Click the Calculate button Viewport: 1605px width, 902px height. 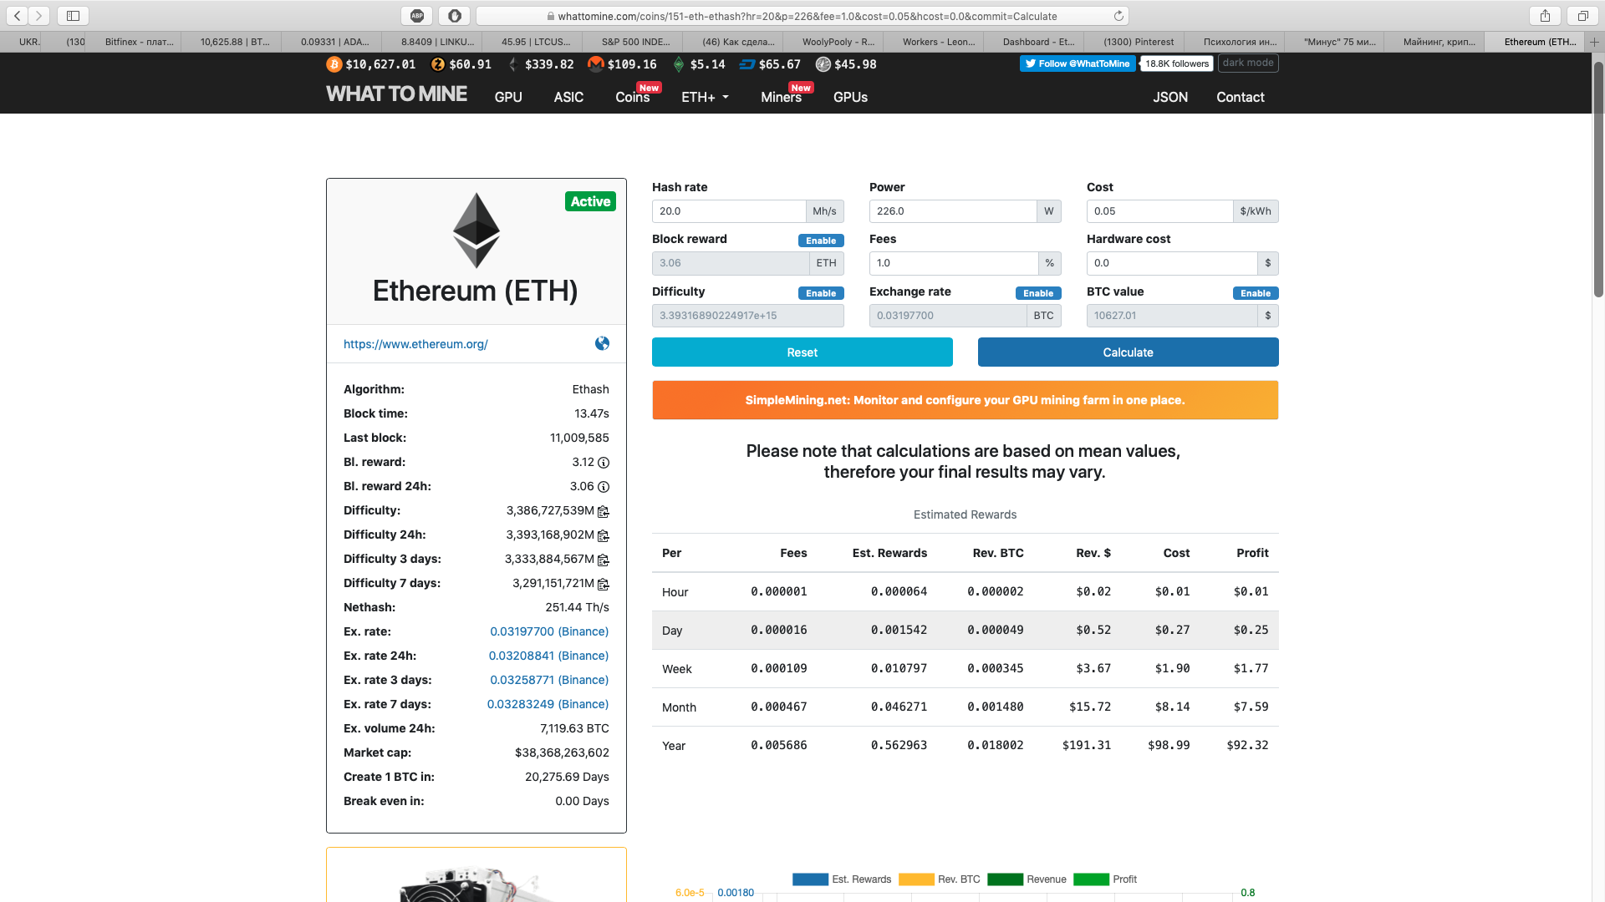(x=1128, y=352)
